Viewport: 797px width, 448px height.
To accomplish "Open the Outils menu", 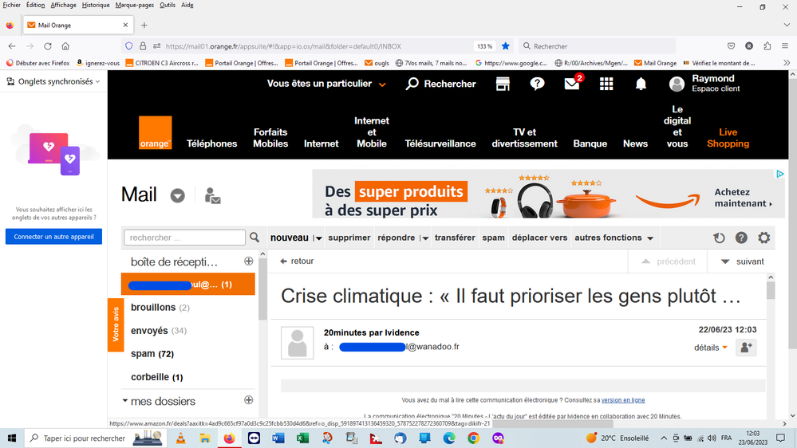I will click(x=168, y=5).
